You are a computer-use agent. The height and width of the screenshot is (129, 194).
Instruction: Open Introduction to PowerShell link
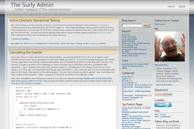[x=135, y=64]
